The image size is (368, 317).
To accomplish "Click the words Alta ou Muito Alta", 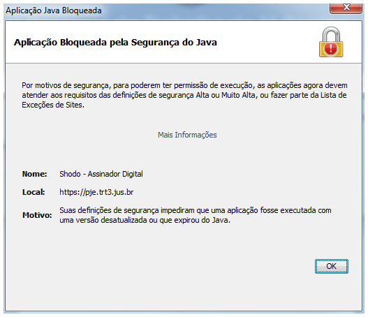I will (x=226, y=95).
